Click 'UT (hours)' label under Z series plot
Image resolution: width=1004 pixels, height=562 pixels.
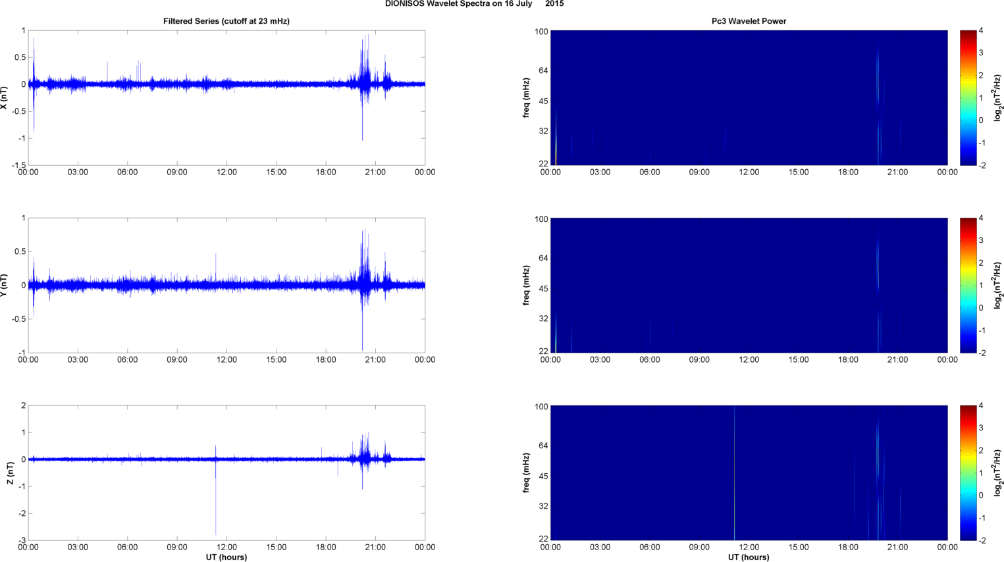226,557
